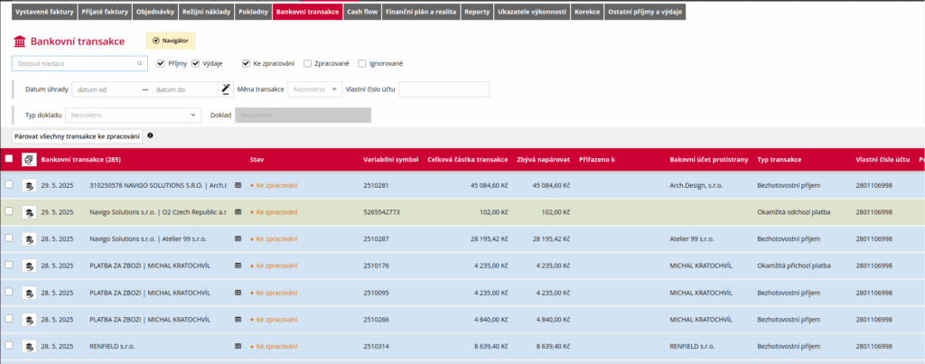This screenshot has height=364, width=925.
Task: Select checkbox of RENFIELD s.r.o. row
Action: pos(8,346)
